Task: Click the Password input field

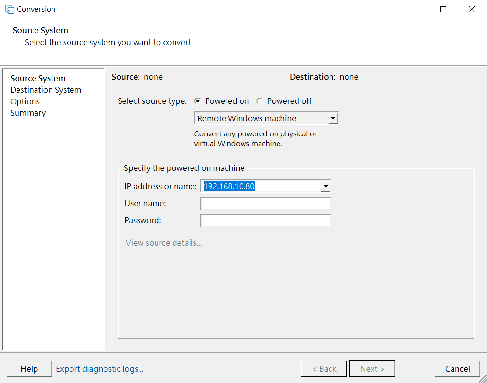Action: 265,221
